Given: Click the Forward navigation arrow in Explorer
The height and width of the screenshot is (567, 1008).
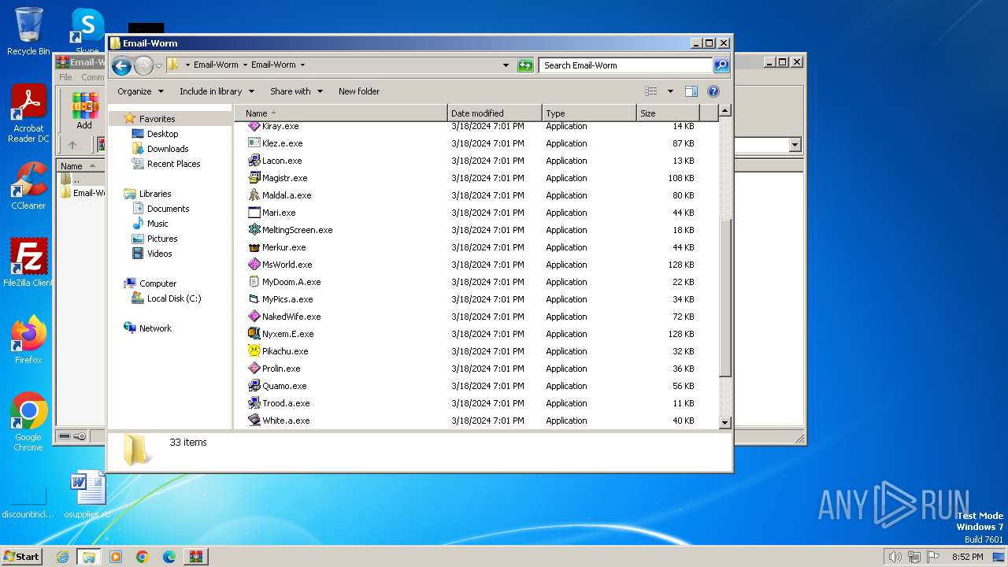Looking at the screenshot, I should 143,66.
